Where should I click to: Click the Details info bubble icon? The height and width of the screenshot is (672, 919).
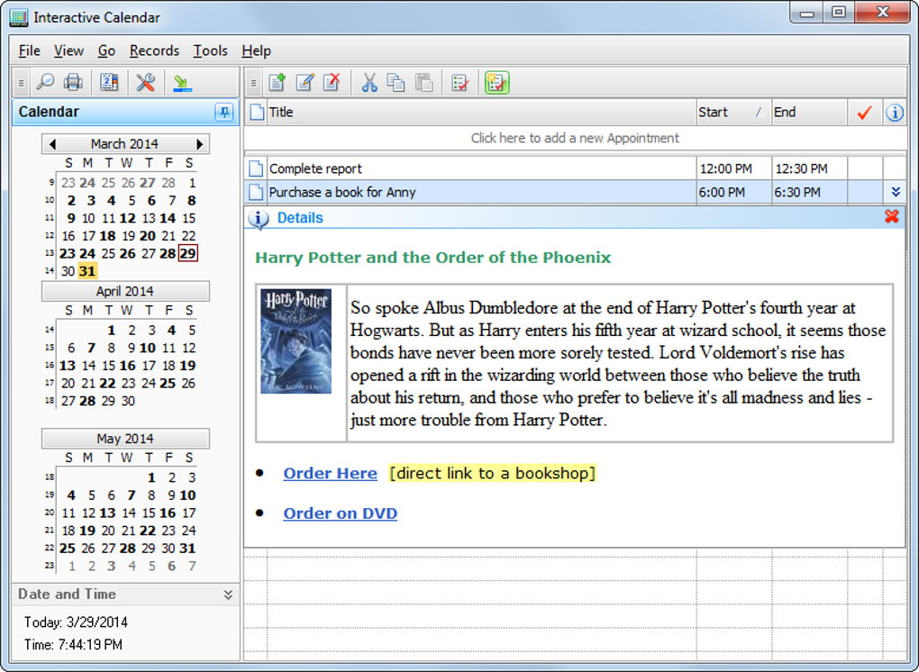point(259,219)
